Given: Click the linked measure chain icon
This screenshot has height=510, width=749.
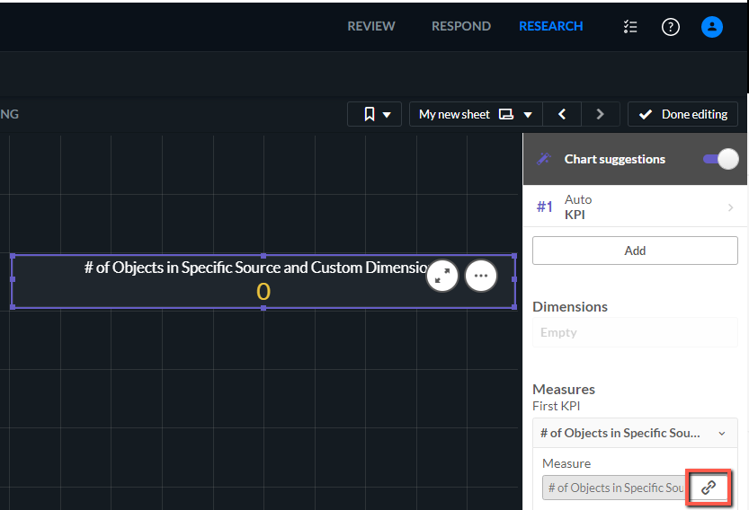Looking at the screenshot, I should pos(708,487).
